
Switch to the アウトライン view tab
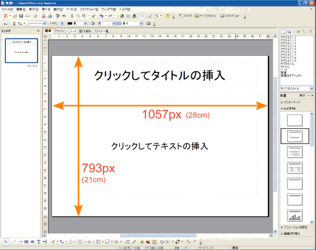coord(61,31)
